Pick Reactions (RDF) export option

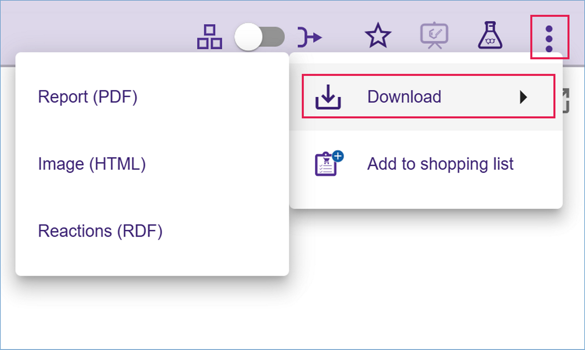click(x=100, y=231)
